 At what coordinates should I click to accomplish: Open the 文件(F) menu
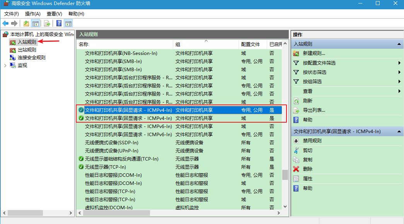coord(11,14)
